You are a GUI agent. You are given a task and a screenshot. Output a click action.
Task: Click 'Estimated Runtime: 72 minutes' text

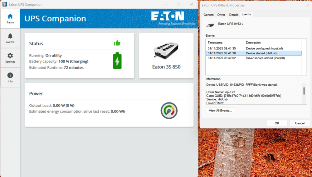click(x=56, y=67)
